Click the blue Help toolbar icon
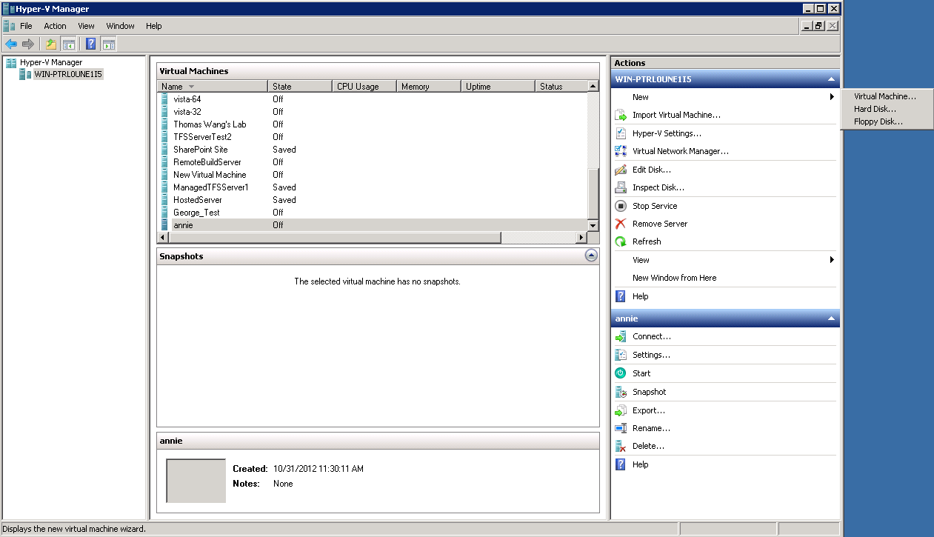 point(90,44)
